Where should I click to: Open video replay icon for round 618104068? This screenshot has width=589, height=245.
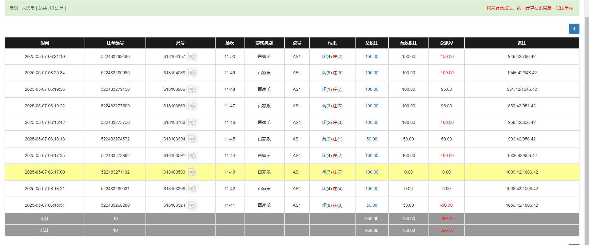click(x=192, y=73)
